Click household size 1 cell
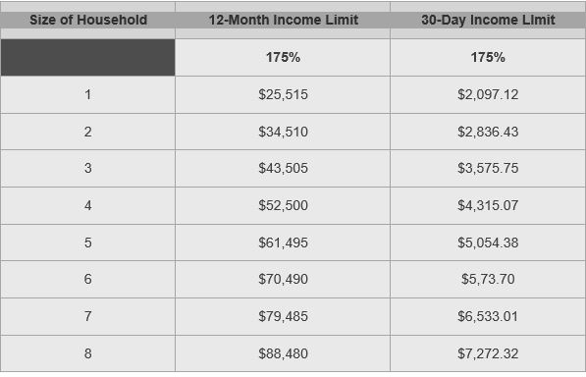Screen dimensions: 586x377 point(87,95)
